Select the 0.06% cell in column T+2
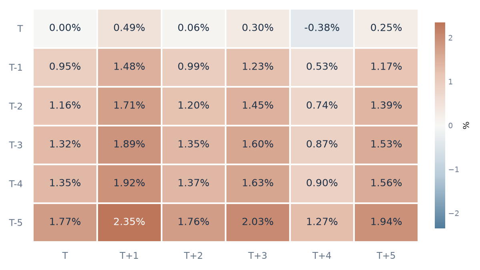This screenshot has width=480, height=270. (194, 28)
